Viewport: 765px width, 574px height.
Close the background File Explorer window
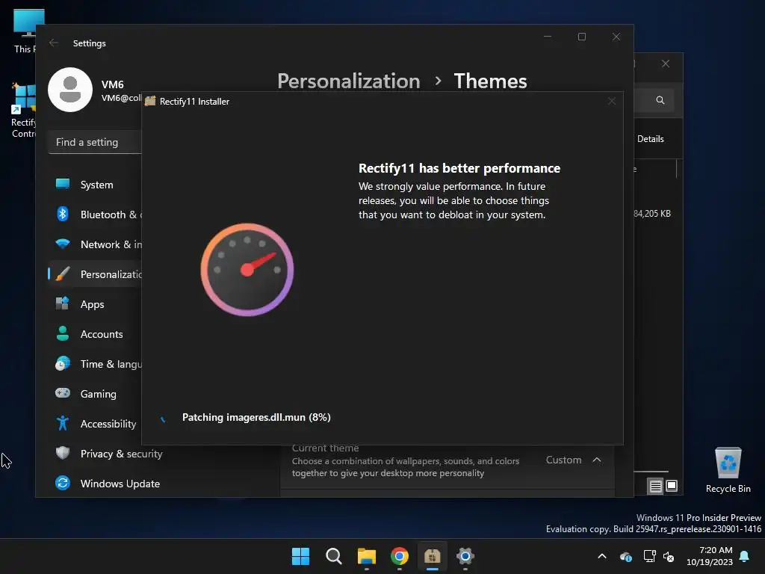click(666, 64)
